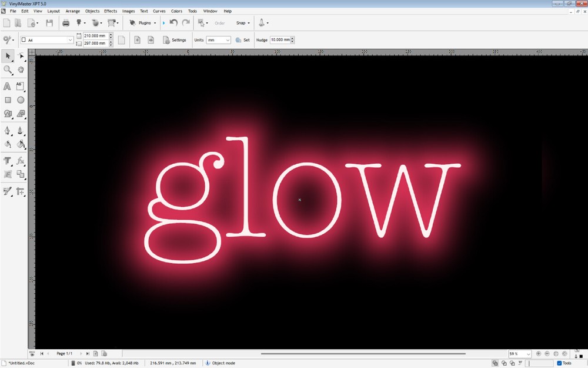
Task: Click the Undo arrow icon
Action: 173,23
